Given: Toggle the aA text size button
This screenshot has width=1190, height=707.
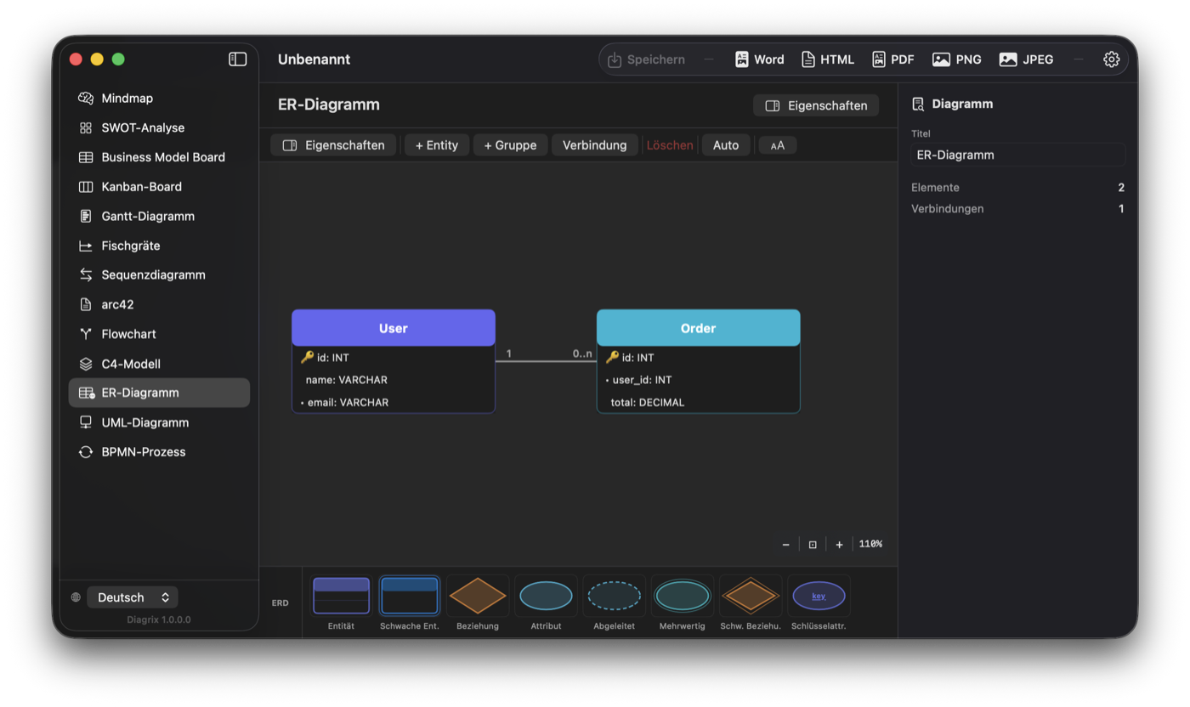Looking at the screenshot, I should click(778, 145).
